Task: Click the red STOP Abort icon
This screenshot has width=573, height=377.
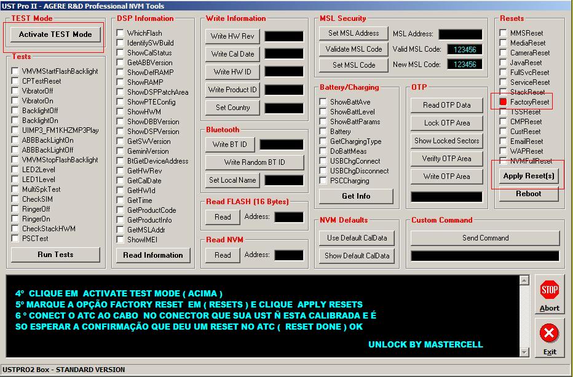Action: tap(549, 290)
